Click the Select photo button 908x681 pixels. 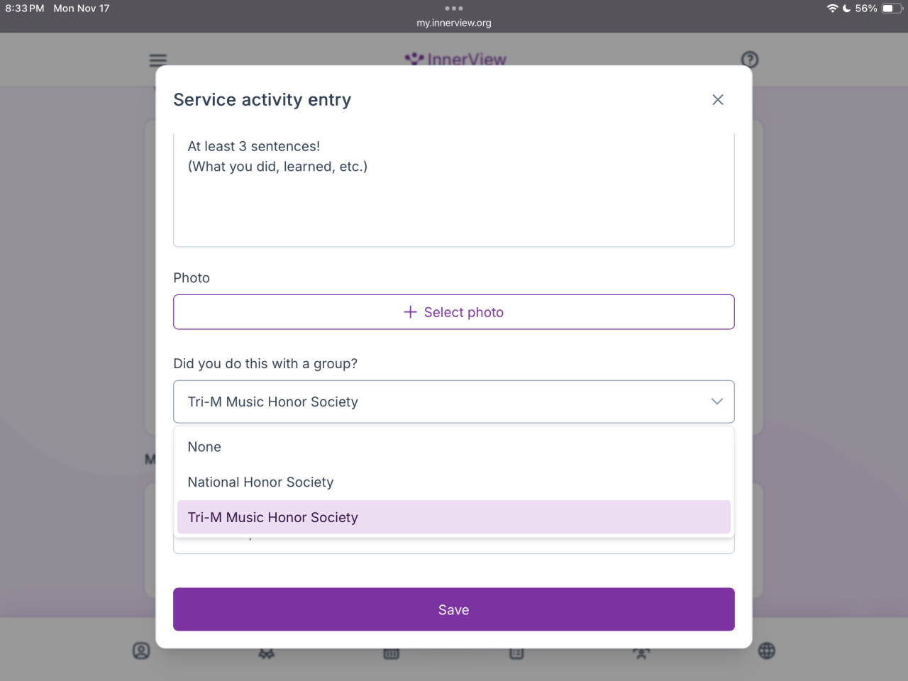(454, 312)
